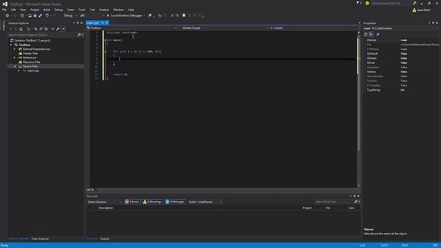Click Categorized view icon in Properties panel
441x248 pixels.
coord(366,34)
